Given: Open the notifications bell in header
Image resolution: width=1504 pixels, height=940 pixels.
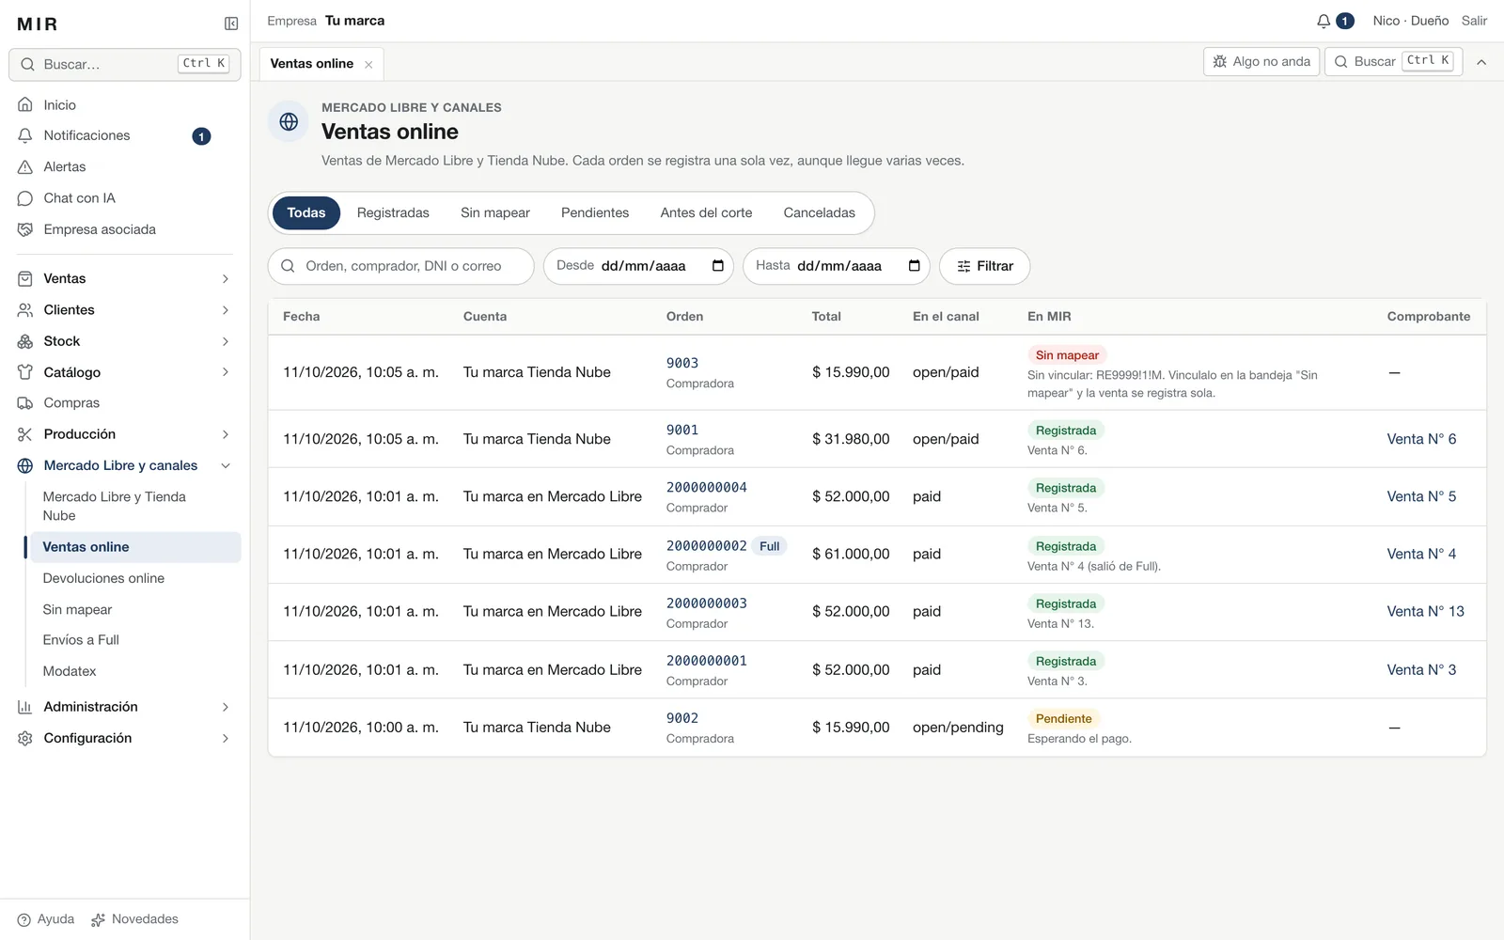Looking at the screenshot, I should coord(1324,21).
